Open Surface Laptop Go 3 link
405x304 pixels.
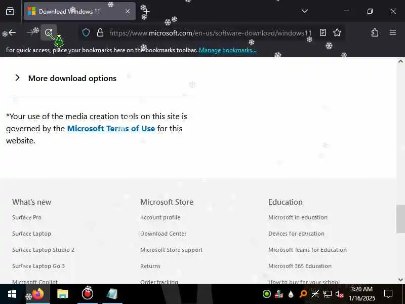(38, 266)
